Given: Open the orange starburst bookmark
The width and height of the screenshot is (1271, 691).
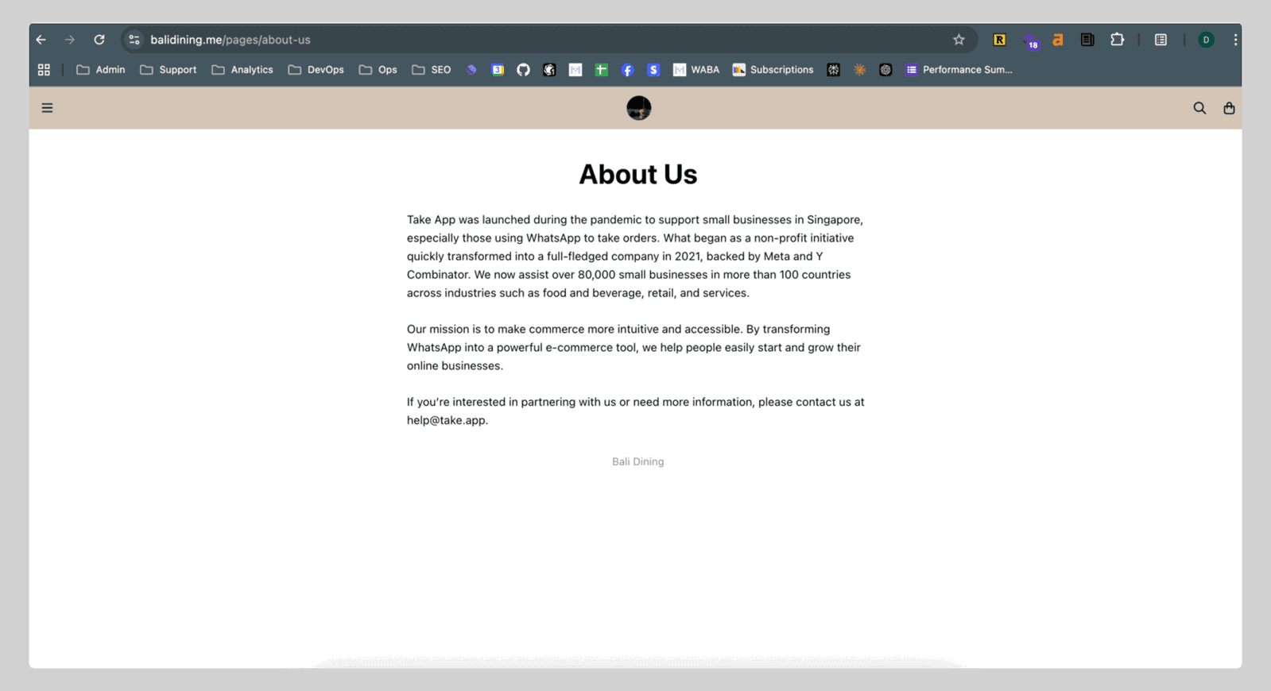Looking at the screenshot, I should [x=859, y=70].
